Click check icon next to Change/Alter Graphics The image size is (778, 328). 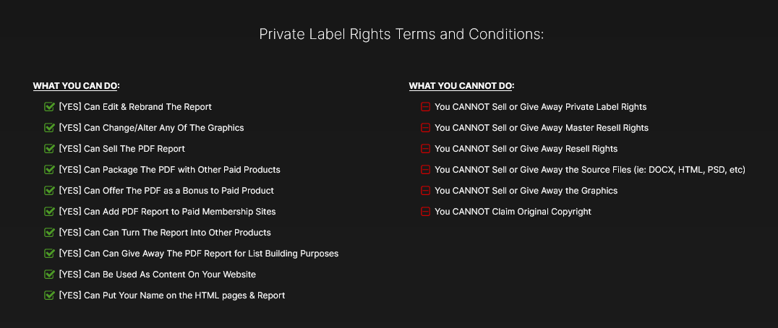pyautogui.click(x=49, y=128)
